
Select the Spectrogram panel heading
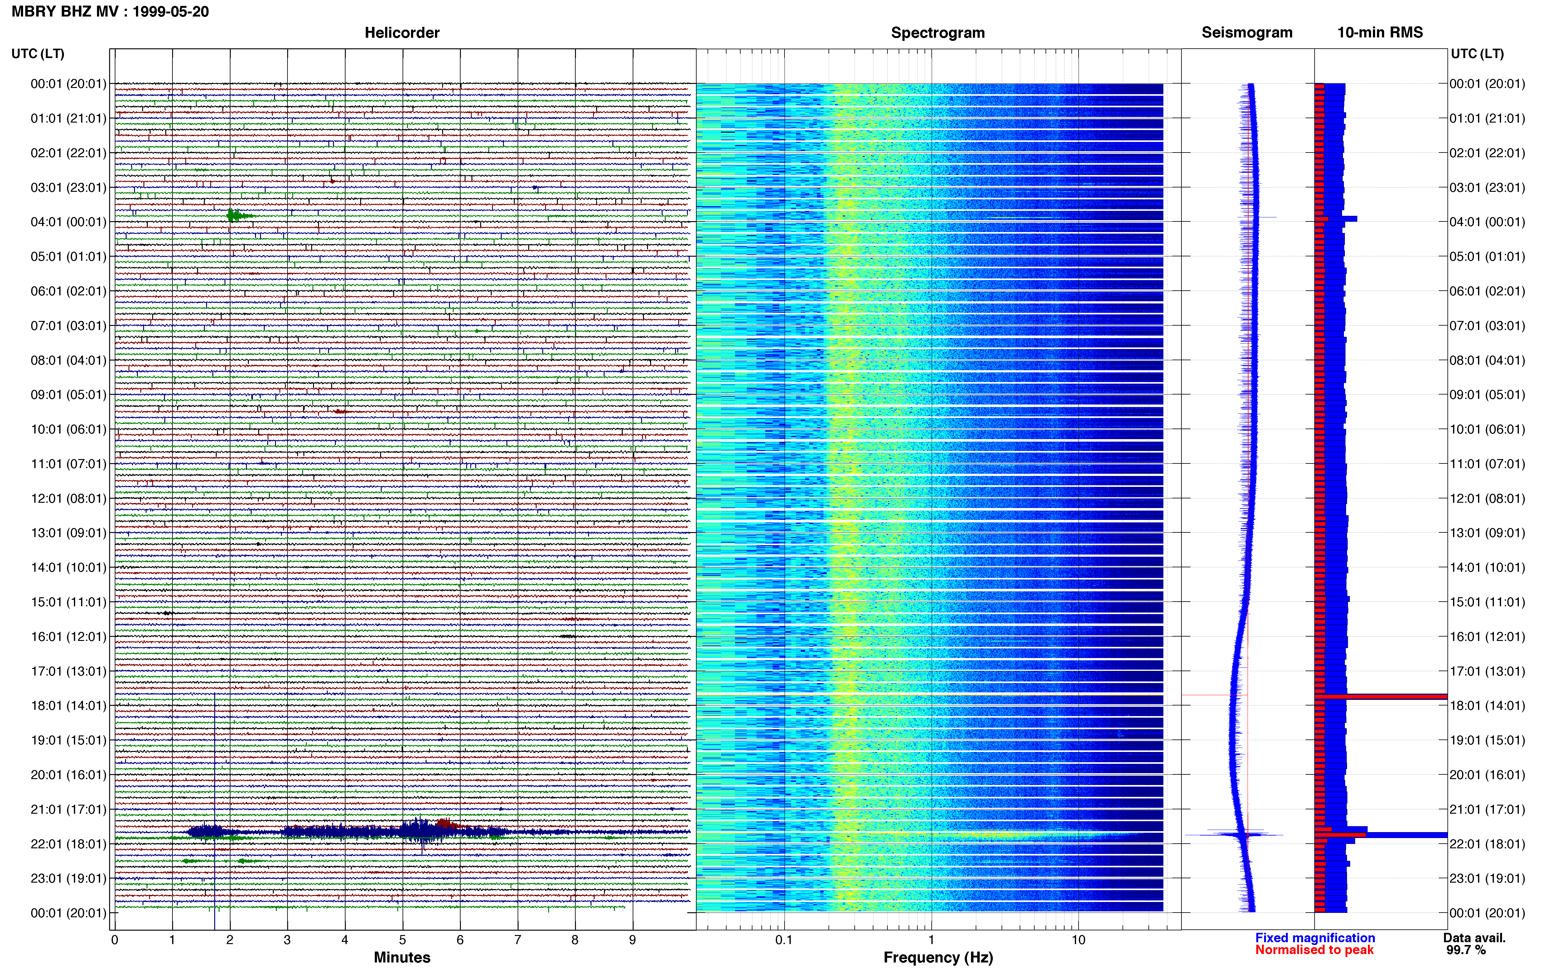pos(938,32)
